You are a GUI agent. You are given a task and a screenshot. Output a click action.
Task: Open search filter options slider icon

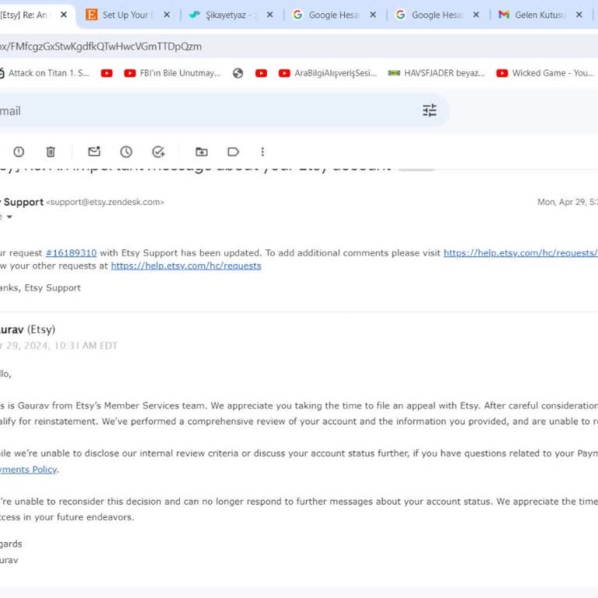coord(430,111)
